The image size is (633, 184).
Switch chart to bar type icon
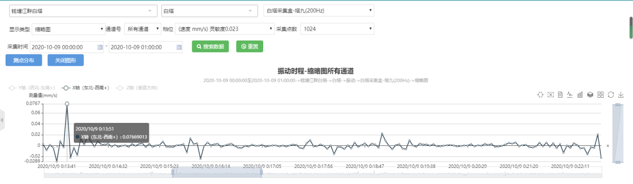click(x=580, y=94)
